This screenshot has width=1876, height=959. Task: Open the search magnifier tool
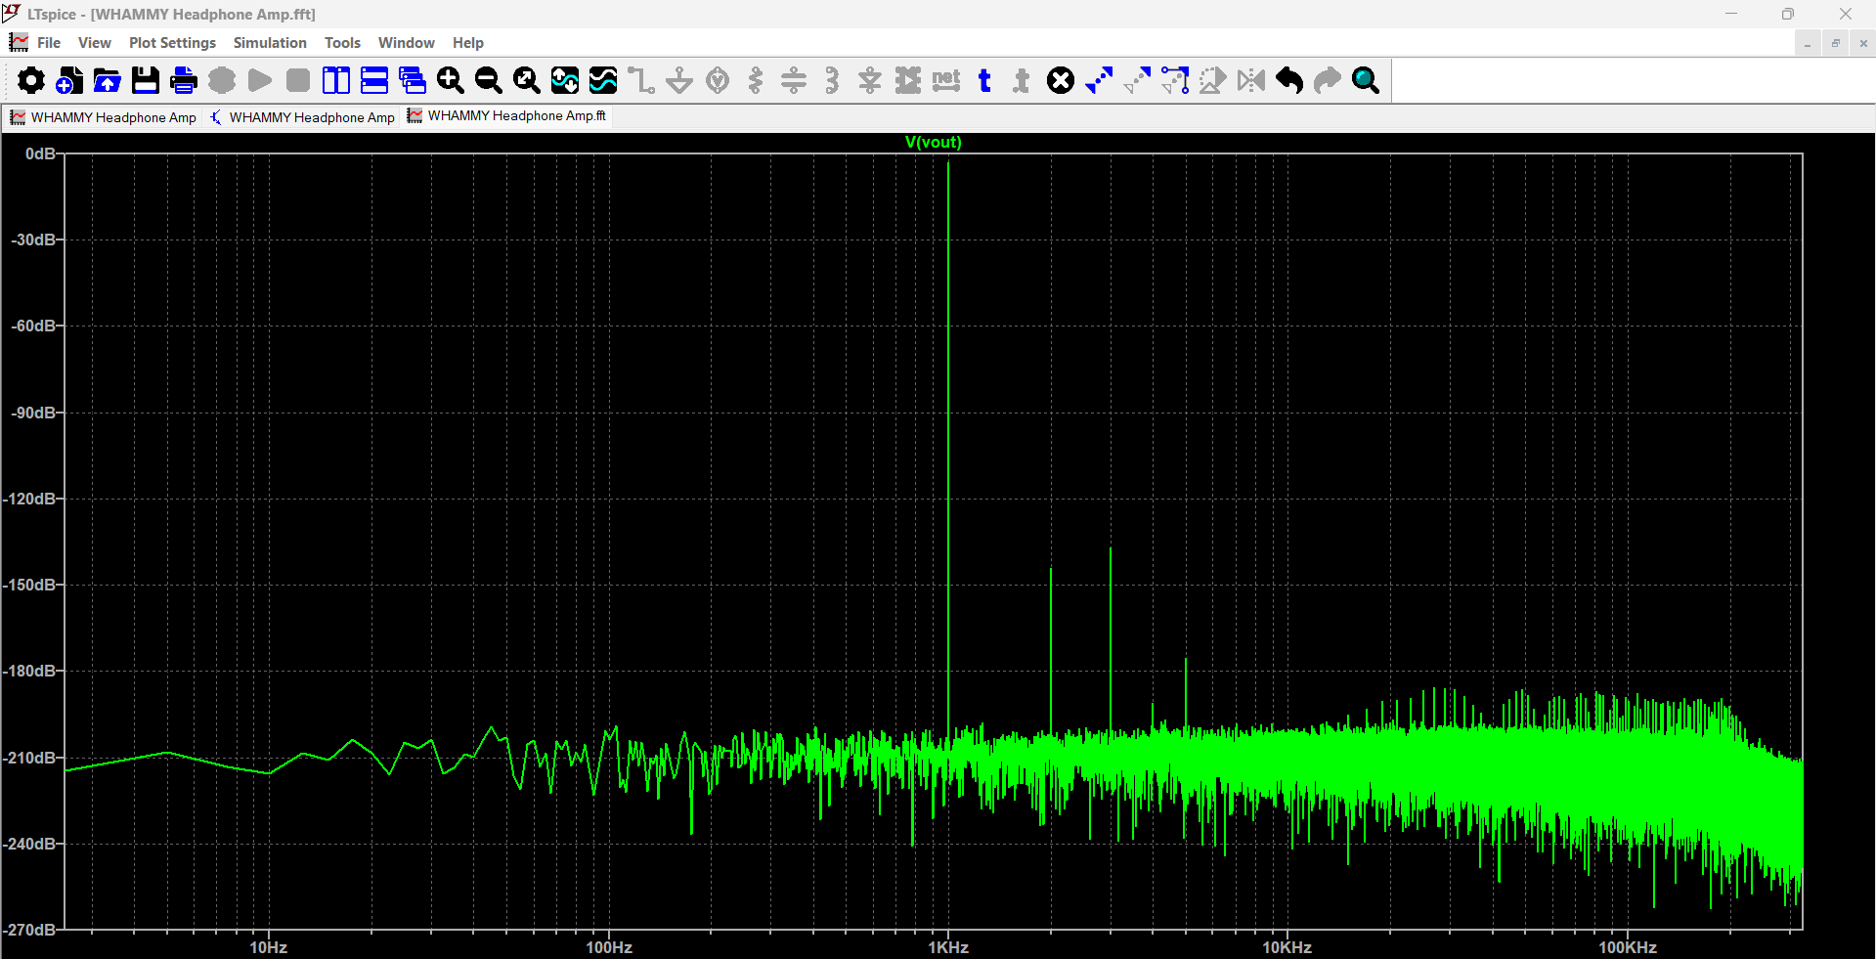pos(1366,80)
